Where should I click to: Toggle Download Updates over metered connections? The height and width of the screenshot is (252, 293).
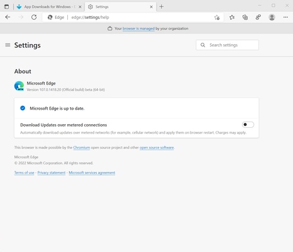coord(248,125)
